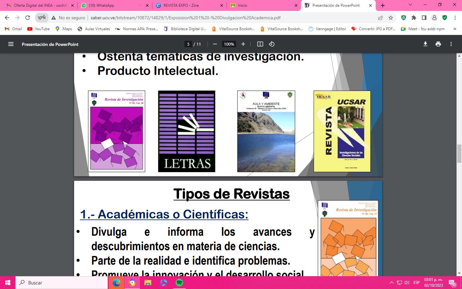Screen dimensions: 462x289
Task: Print the PDF document
Action: tap(438, 44)
